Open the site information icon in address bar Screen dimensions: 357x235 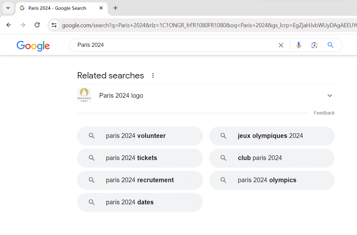point(54,25)
